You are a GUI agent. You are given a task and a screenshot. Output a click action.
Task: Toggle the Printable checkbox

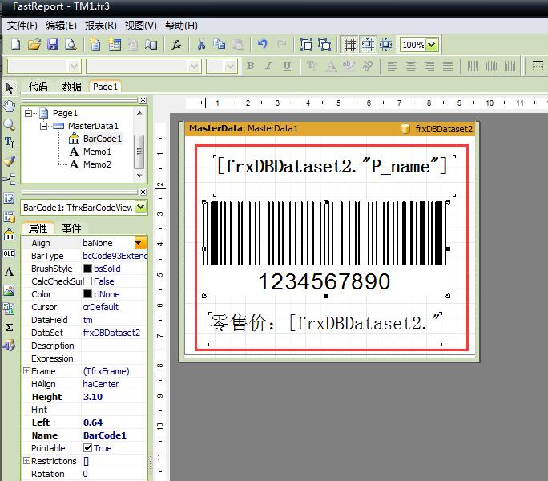[x=87, y=448]
